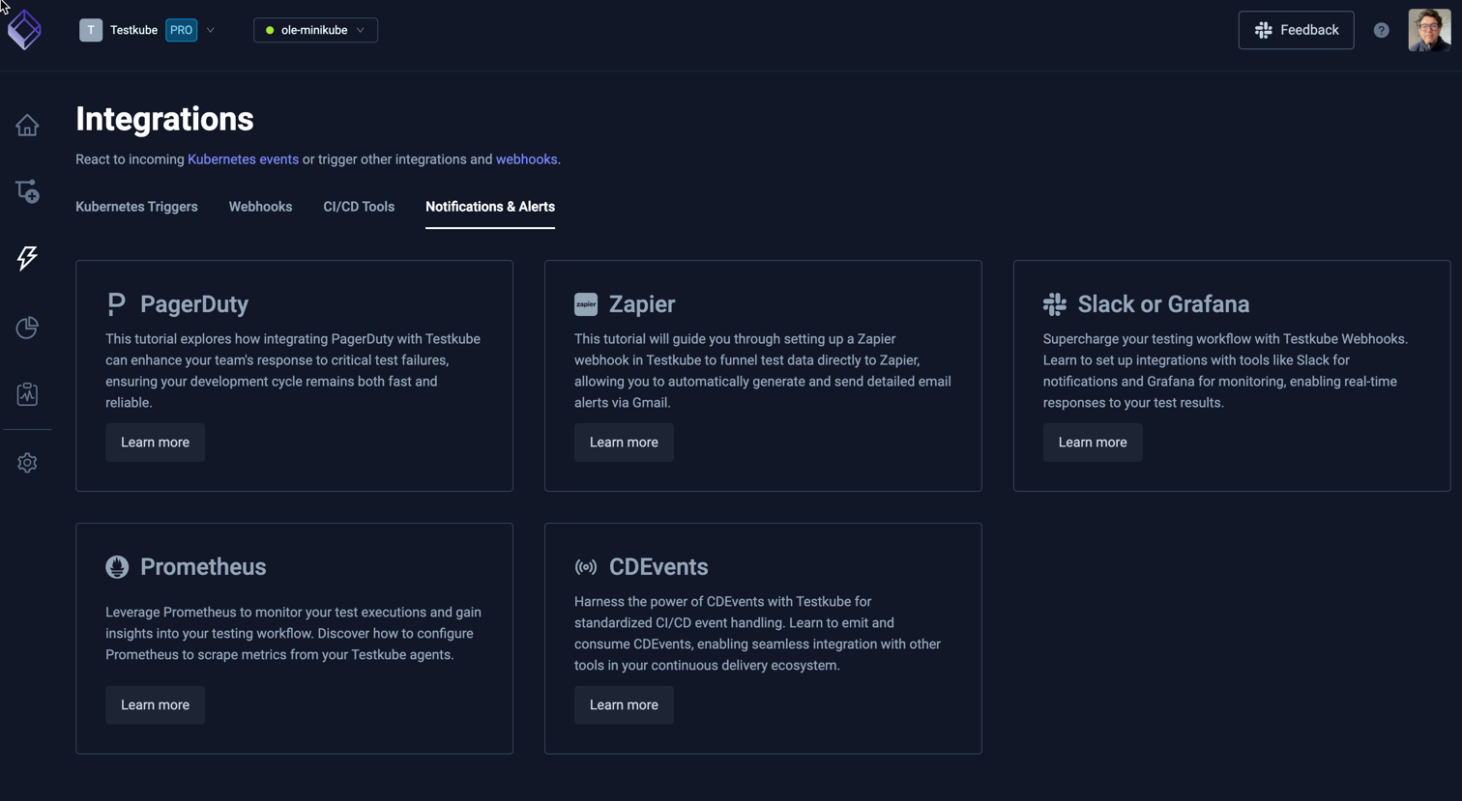Open the Kubernetes Triggers tab
This screenshot has width=1462, height=801.
[x=136, y=206]
